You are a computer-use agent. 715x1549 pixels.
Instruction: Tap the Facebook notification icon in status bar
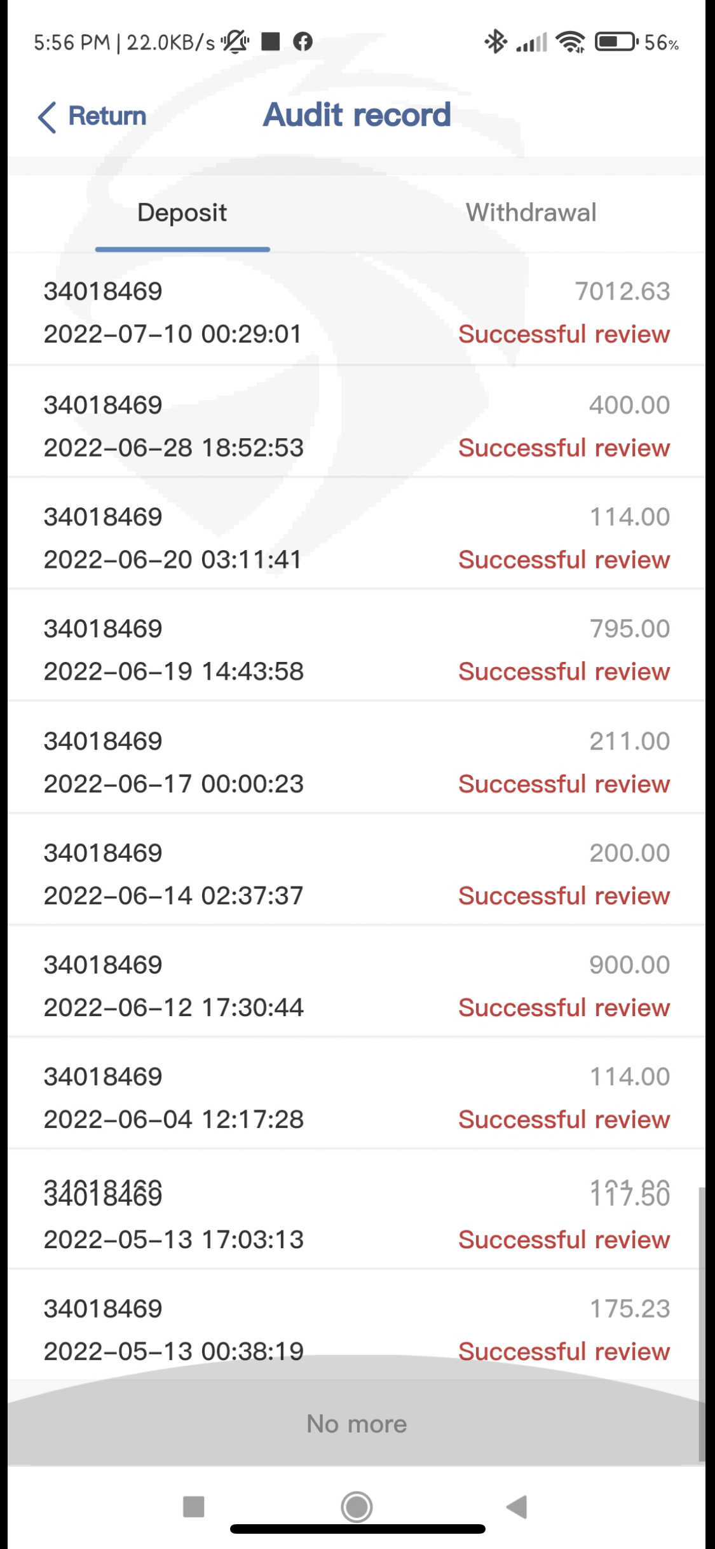pyautogui.click(x=303, y=42)
